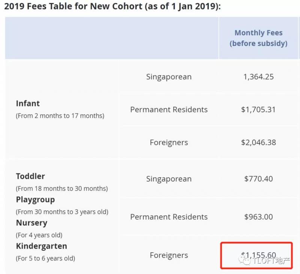Click the $963.00 fee value
300x274 pixels.
point(258,217)
